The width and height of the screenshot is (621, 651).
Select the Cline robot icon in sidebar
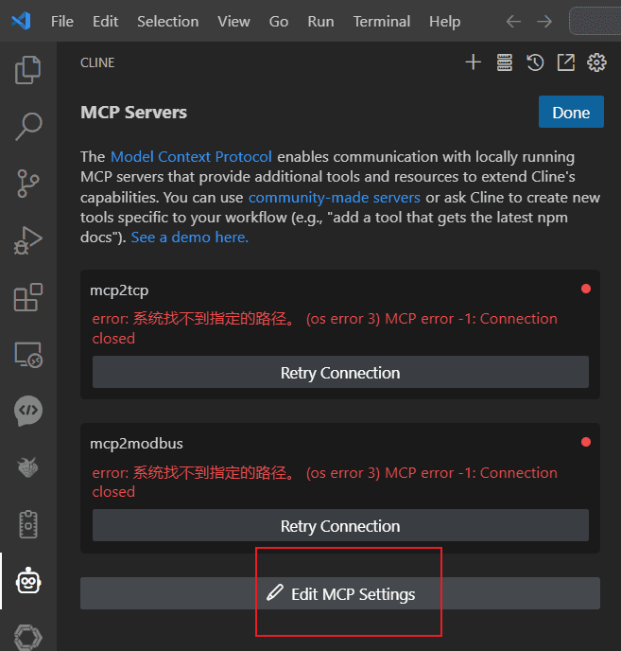28,581
